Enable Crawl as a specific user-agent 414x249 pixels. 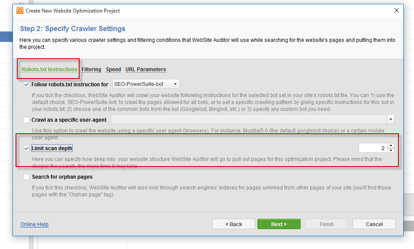click(x=26, y=120)
